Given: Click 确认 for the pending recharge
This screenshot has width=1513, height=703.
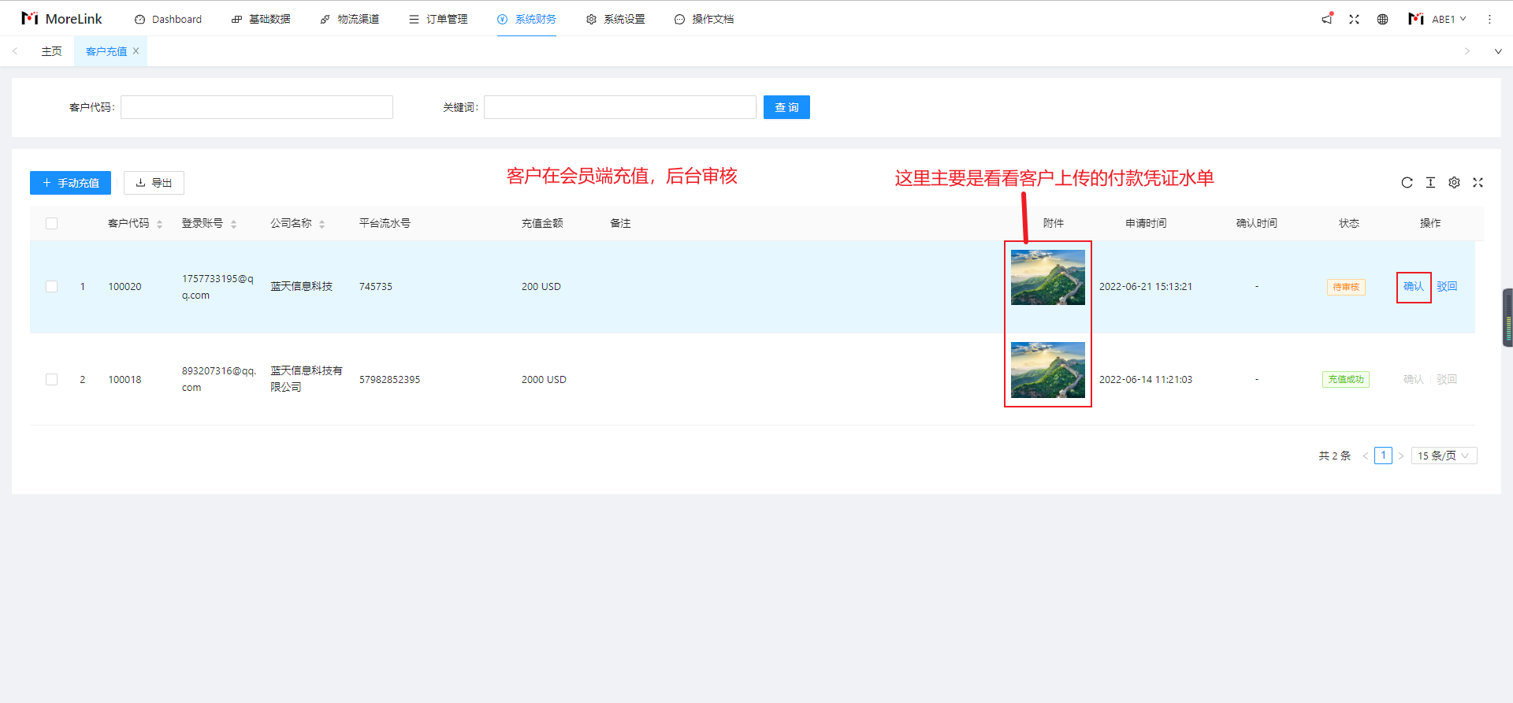Looking at the screenshot, I should [x=1413, y=287].
